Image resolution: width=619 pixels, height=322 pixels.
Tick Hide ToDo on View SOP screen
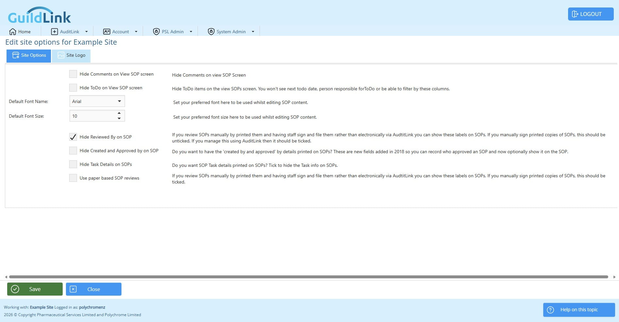click(x=73, y=88)
